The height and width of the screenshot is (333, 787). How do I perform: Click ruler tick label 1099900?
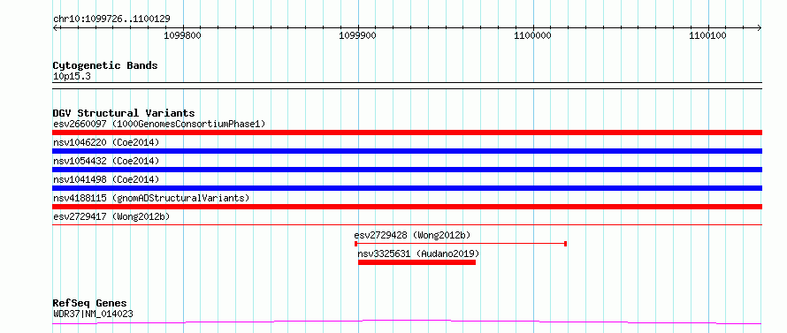point(358,35)
